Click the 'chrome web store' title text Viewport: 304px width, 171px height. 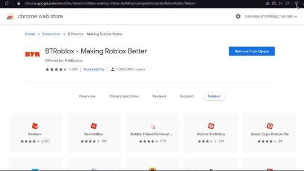[40, 16]
